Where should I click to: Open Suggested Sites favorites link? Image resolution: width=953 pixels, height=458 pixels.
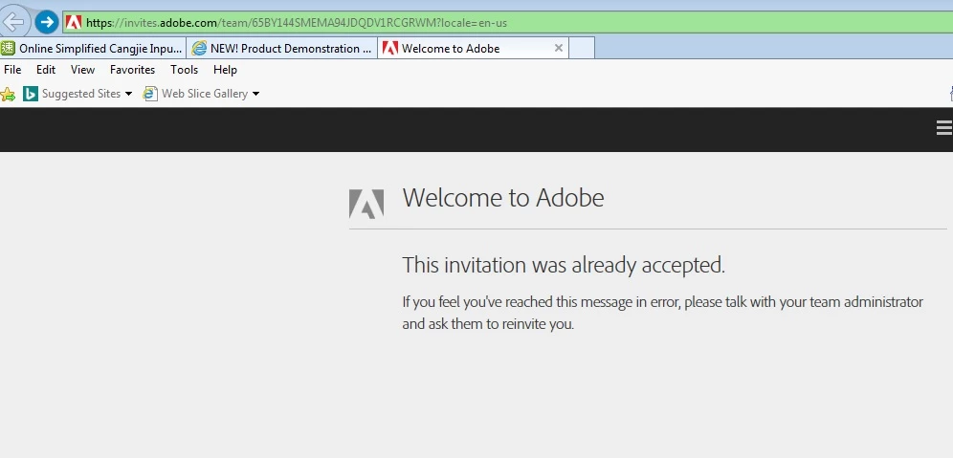pos(80,94)
